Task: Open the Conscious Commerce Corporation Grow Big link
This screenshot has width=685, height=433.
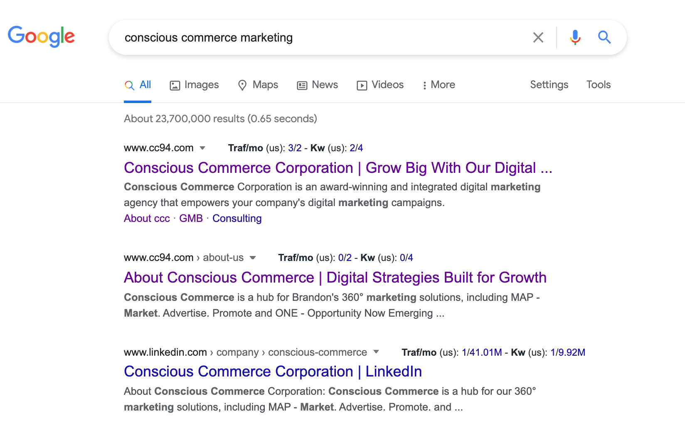Action: click(338, 168)
